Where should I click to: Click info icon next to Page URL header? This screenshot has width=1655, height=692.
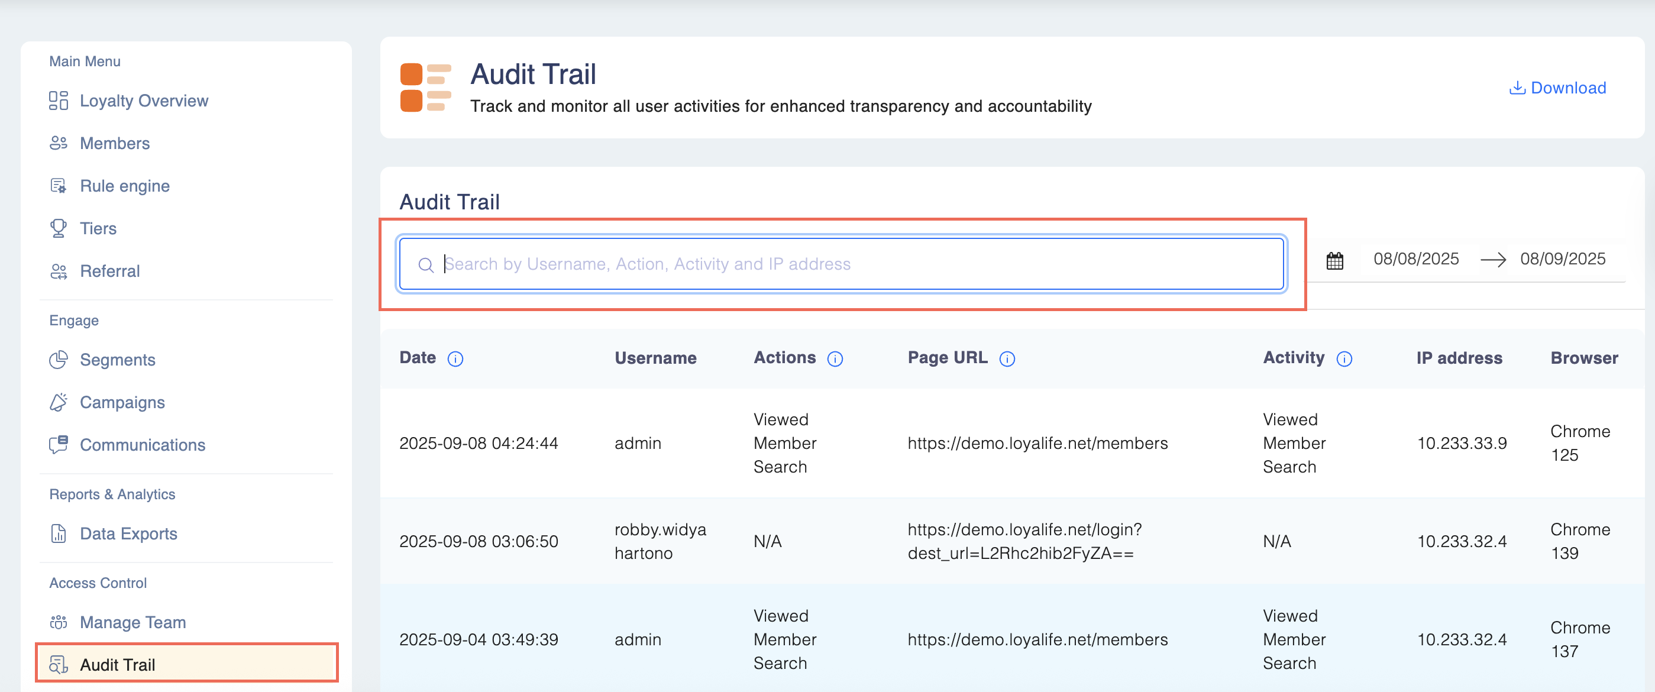click(x=1007, y=358)
